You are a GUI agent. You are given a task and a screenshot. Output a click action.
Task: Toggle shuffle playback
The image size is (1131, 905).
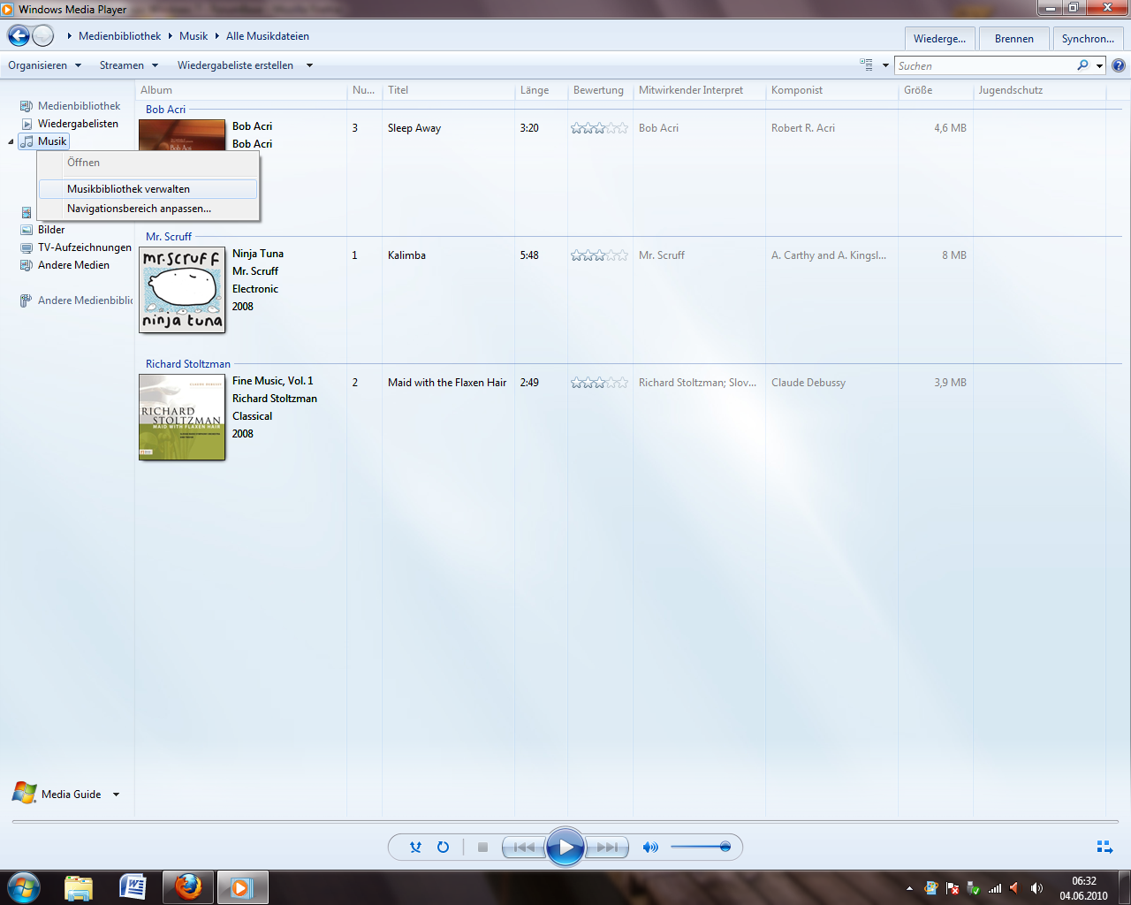[415, 847]
